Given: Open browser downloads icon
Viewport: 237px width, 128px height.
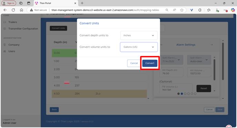Looking at the screenshot, I should [x=217, y=10].
